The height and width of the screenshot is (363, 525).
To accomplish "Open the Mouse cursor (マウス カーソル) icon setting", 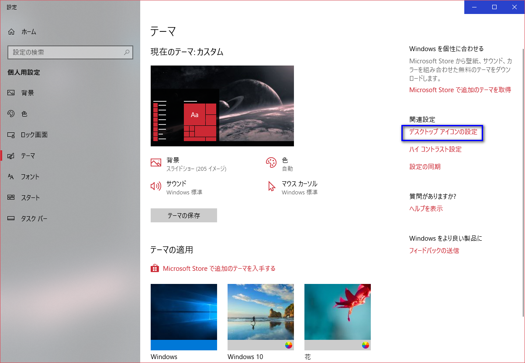I will tap(271, 187).
